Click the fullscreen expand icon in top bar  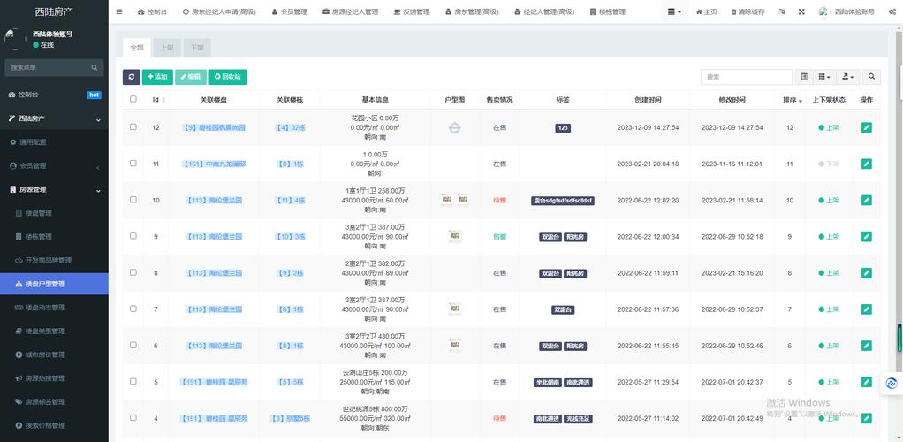click(801, 11)
